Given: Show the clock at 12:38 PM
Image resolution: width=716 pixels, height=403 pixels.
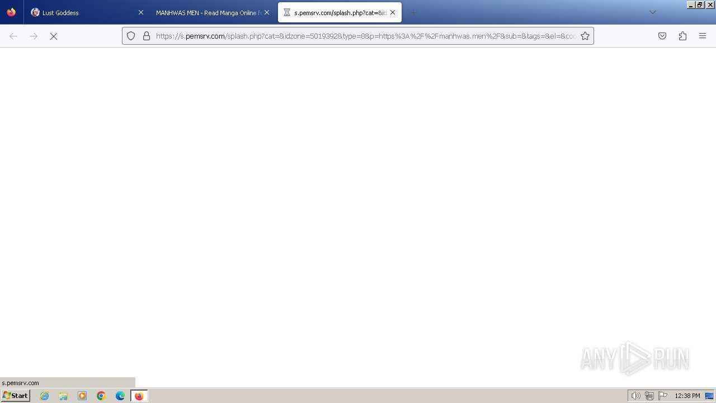Looking at the screenshot, I should coord(687,396).
